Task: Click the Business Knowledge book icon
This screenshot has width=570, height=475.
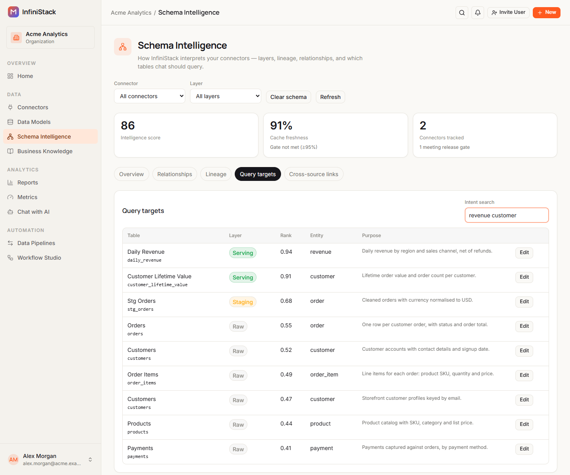Action: pos(10,151)
